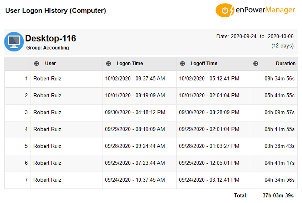Click the sort icon beside Logoff Time
This screenshot has height=203, width=302.
coord(183,64)
